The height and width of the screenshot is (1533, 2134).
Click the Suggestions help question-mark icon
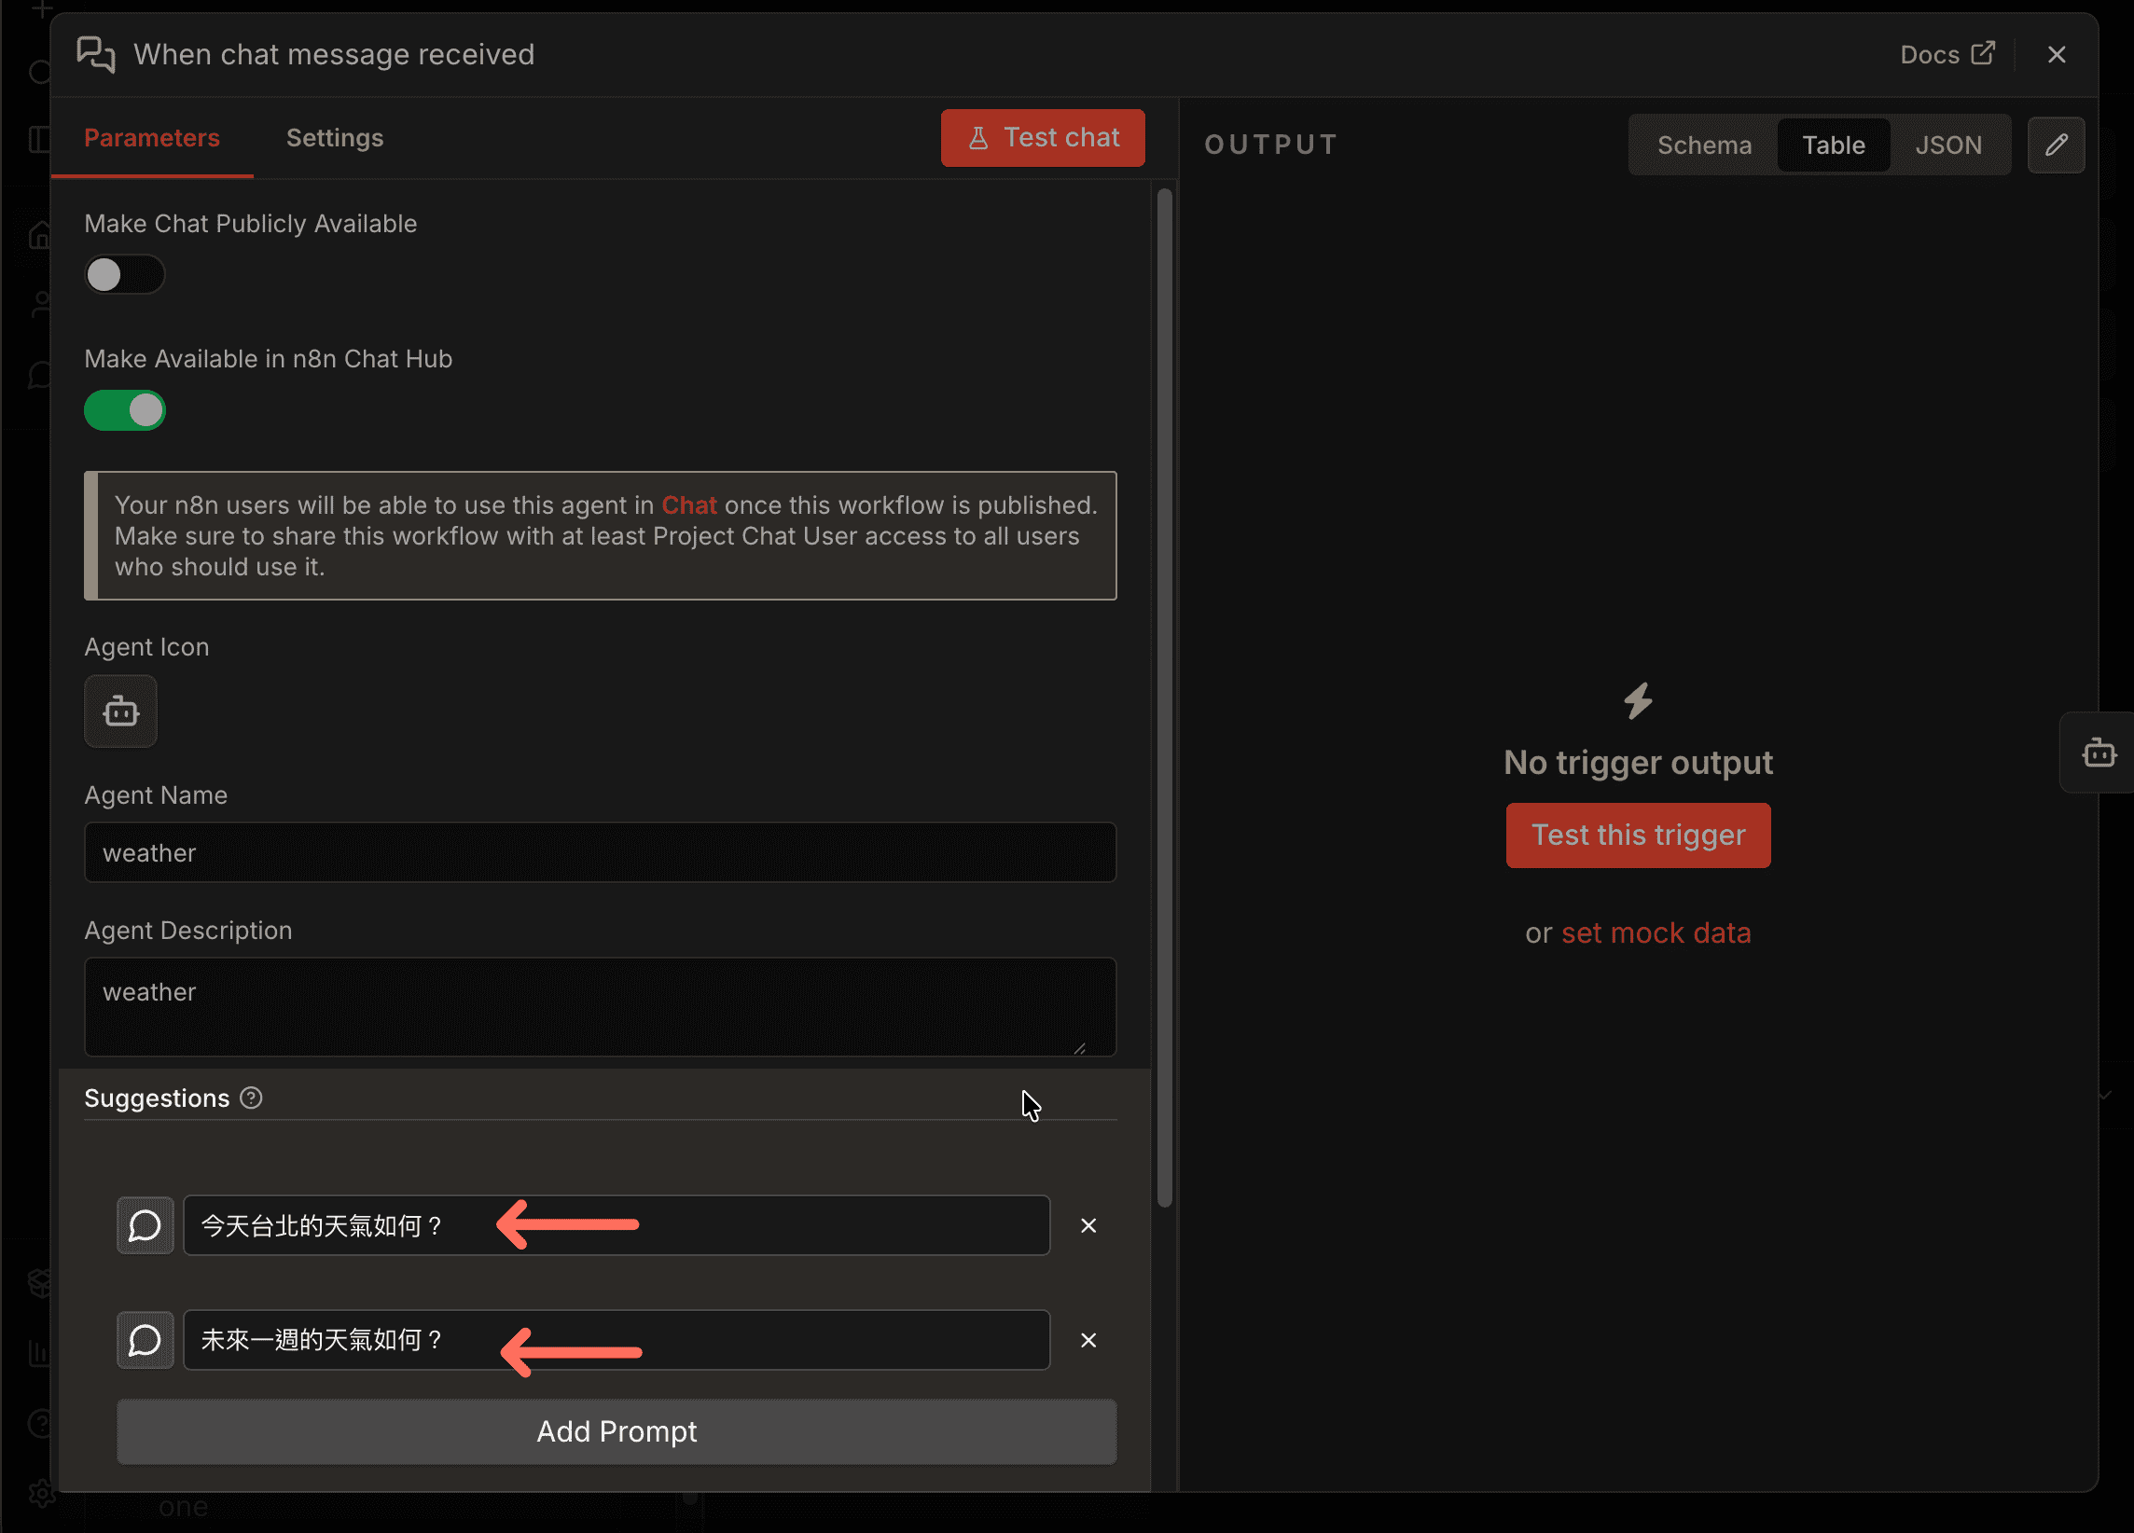click(251, 1098)
